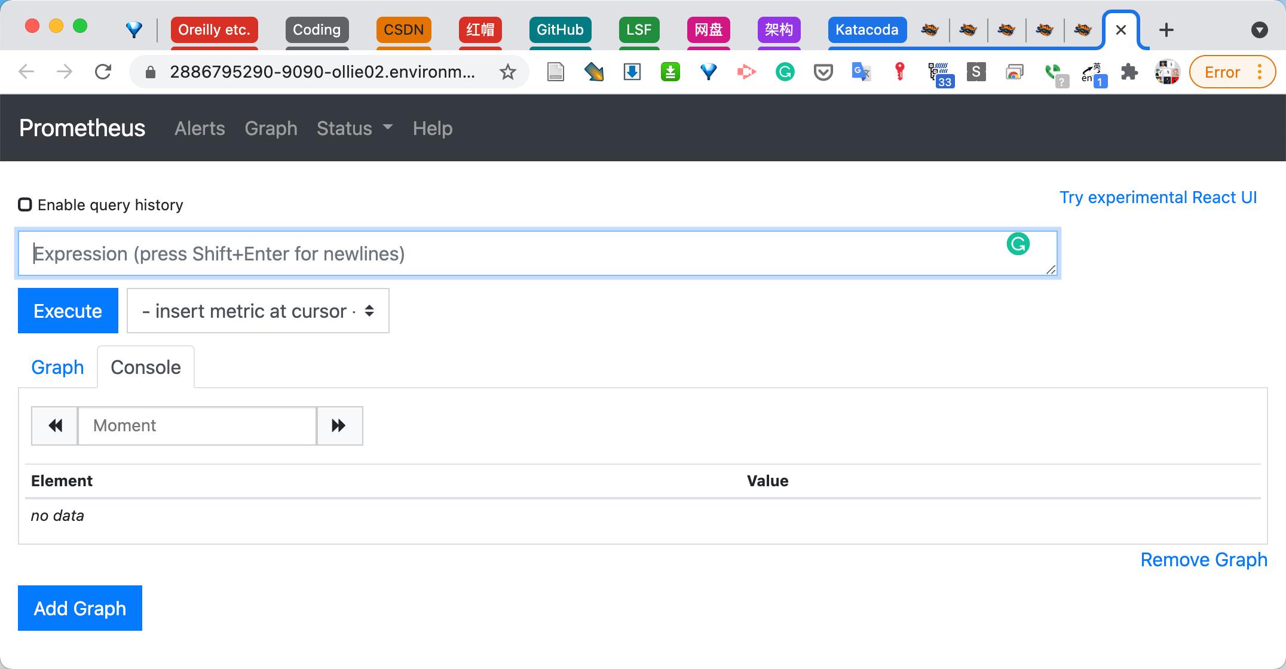The height and width of the screenshot is (669, 1286).
Task: Click the Execute button
Action: tap(68, 311)
